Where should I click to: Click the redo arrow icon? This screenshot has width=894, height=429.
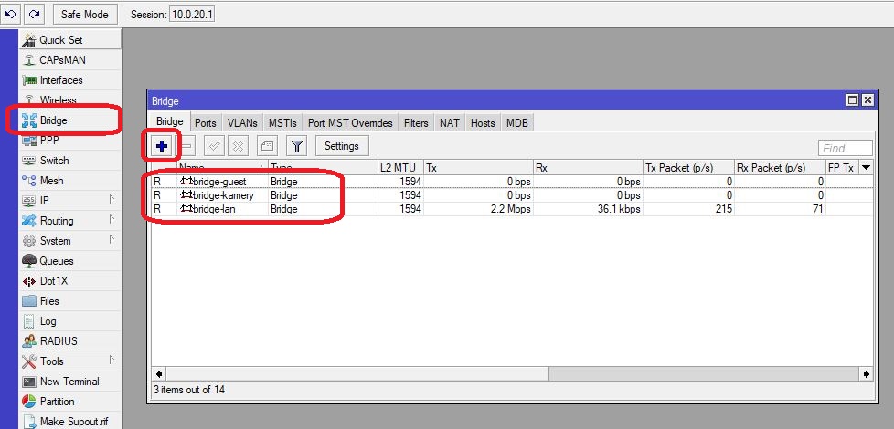[34, 14]
